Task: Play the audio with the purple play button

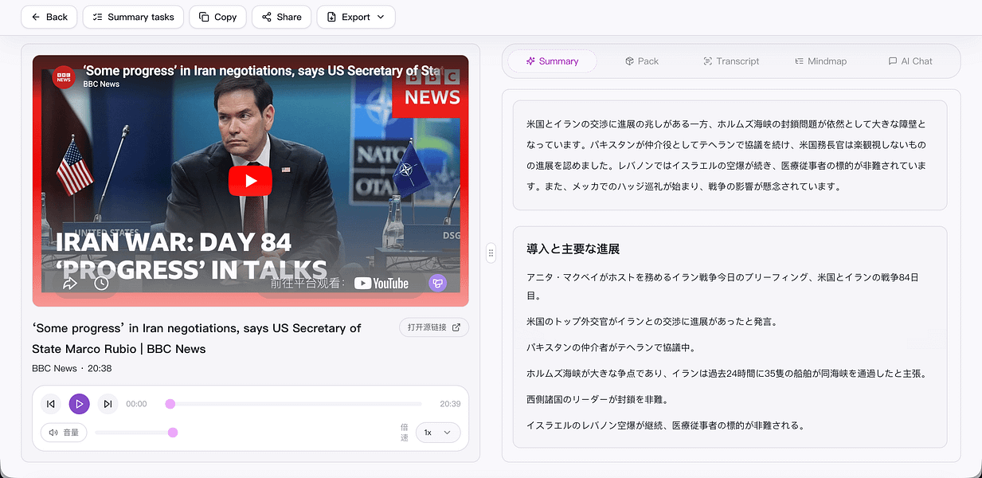Action: pyautogui.click(x=79, y=404)
